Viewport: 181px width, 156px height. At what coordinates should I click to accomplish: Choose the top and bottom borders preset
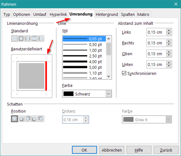[x=34, y=38]
